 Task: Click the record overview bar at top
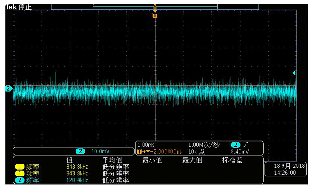pos(155,6)
